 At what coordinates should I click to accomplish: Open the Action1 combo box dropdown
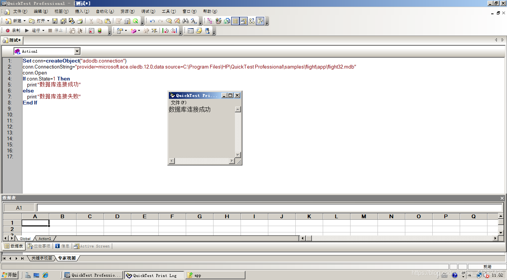tap(77, 51)
